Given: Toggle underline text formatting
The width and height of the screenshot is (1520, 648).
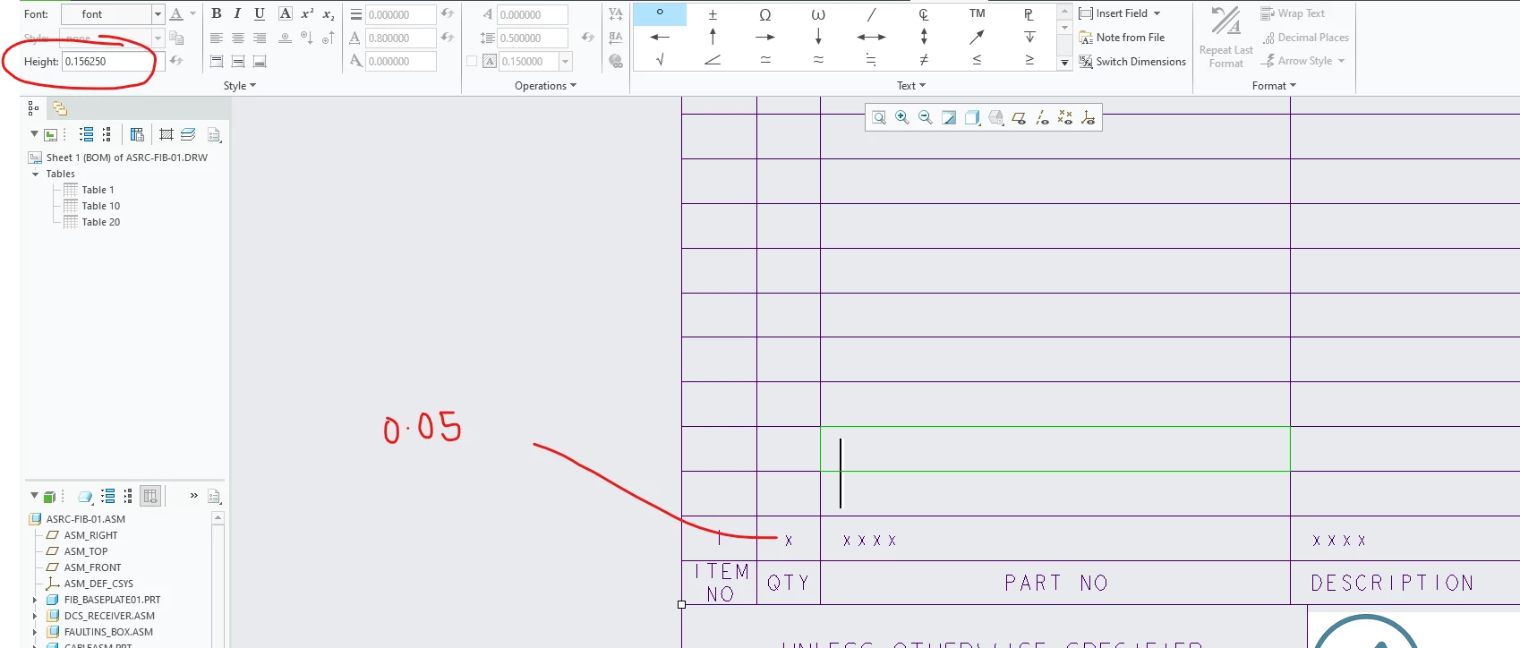Looking at the screenshot, I should click(x=260, y=13).
